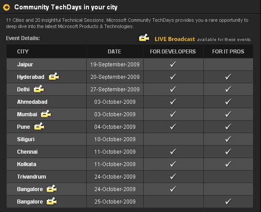The image size is (261, 212).
Task: Open camera icon for Bangalore 24-October event
Action: (52, 189)
